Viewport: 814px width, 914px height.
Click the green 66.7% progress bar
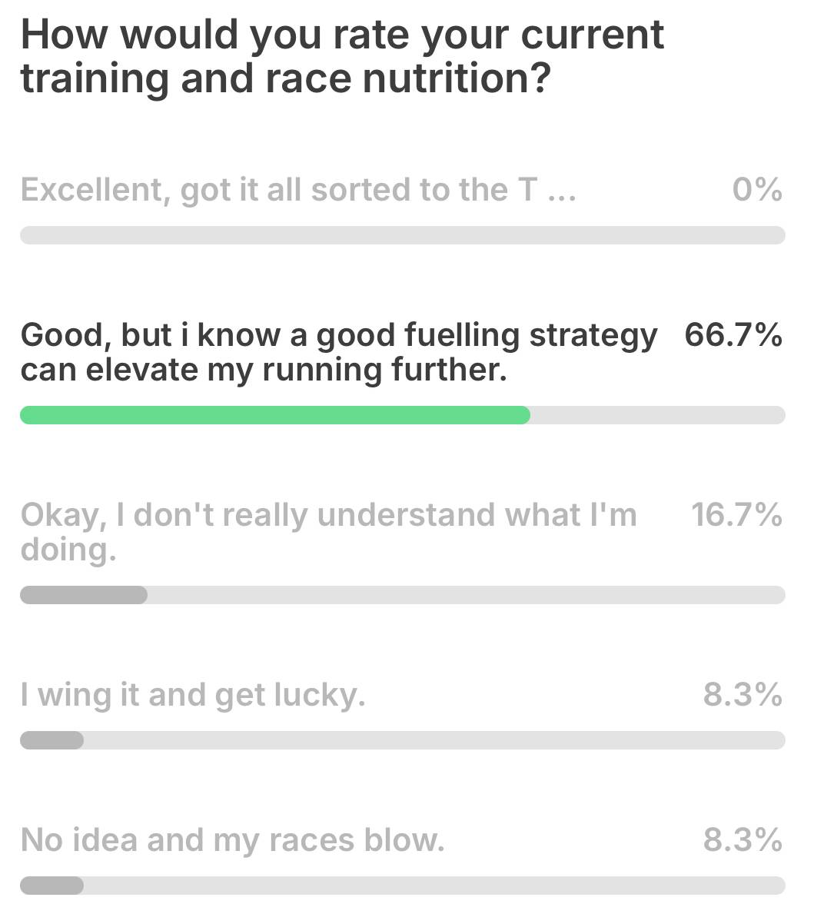pos(275,415)
